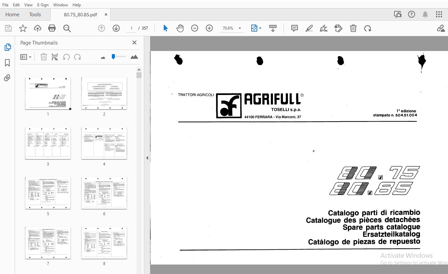Open the notifications bell

(425, 14)
